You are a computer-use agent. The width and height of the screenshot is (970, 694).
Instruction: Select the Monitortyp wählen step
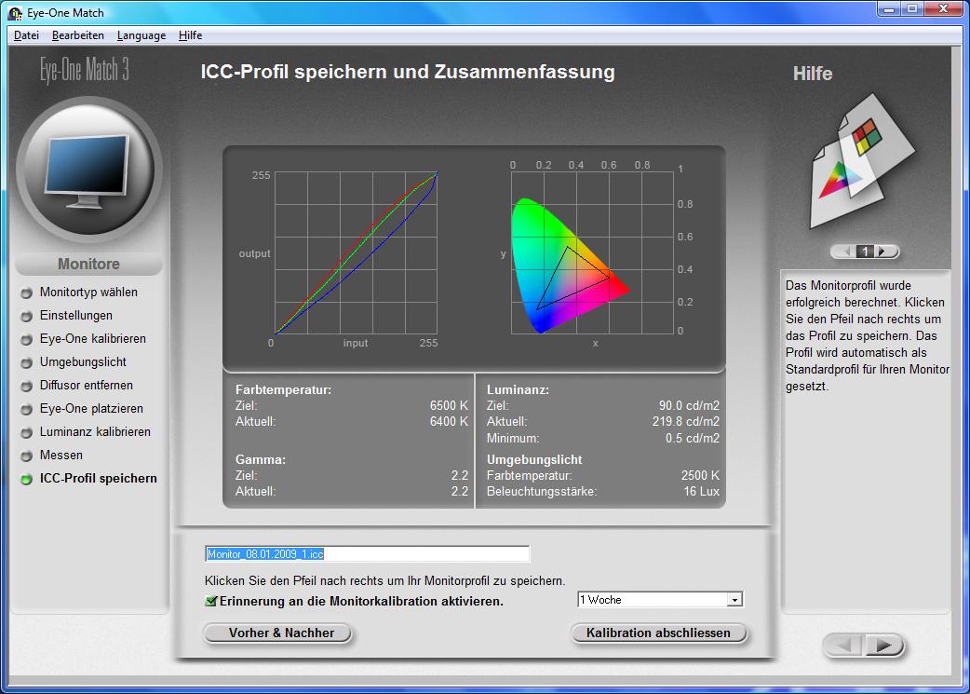coord(88,292)
